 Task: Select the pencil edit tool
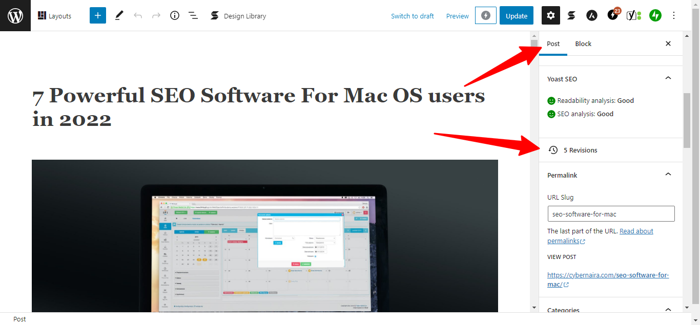[119, 15]
